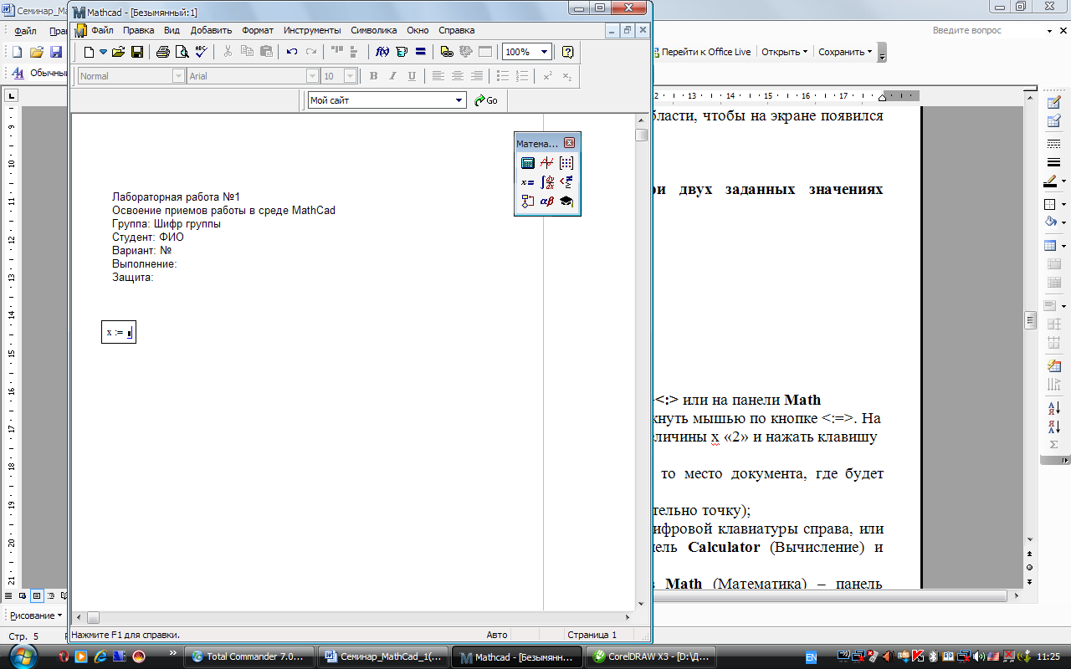1071x669 pixels.
Task: Open the Matrix palette in Math toolbar
Action: [x=566, y=163]
